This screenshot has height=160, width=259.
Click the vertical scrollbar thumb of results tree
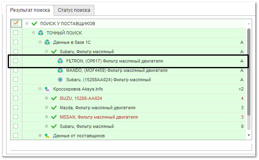(x=249, y=72)
